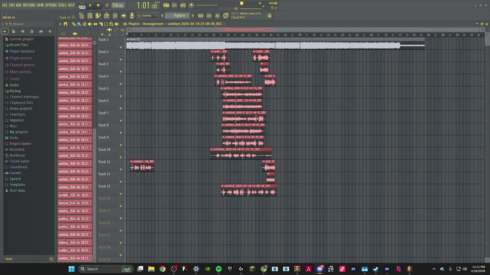This screenshot has width=490, height=275.
Task: Open the ADD menu
Action: pyautogui.click(x=18, y=5)
